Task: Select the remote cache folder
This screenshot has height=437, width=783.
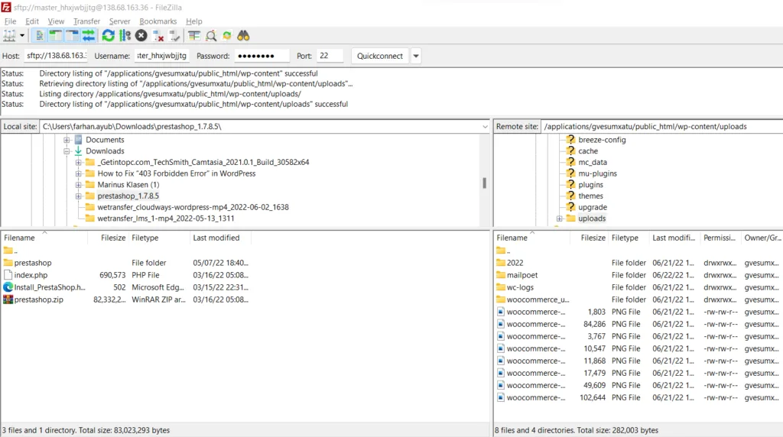Action: [x=588, y=151]
